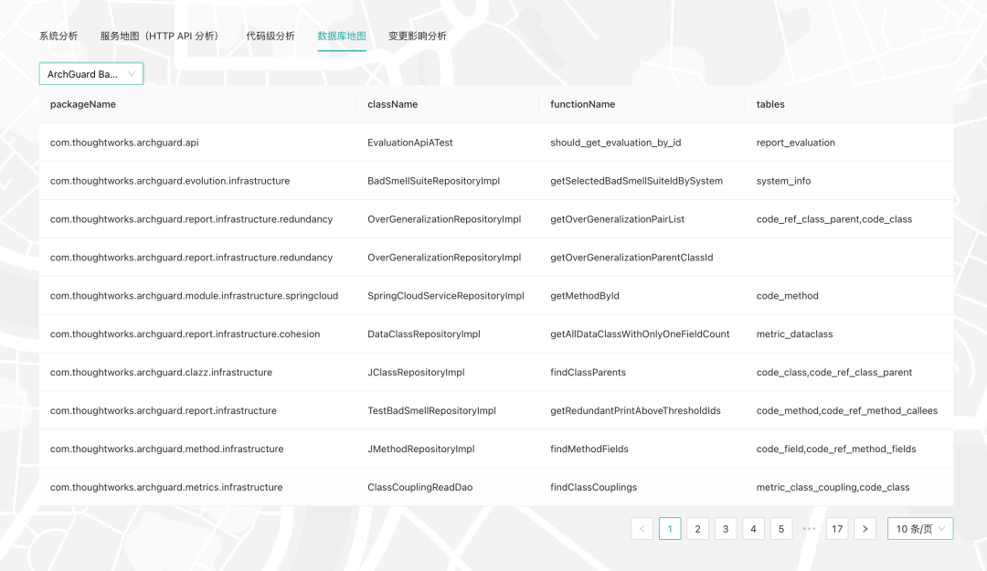Go to page 3
The height and width of the screenshot is (571, 987).
[726, 529]
